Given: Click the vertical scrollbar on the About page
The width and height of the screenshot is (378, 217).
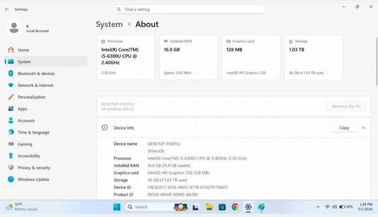Looking at the screenshot, I should [x=377, y=61].
